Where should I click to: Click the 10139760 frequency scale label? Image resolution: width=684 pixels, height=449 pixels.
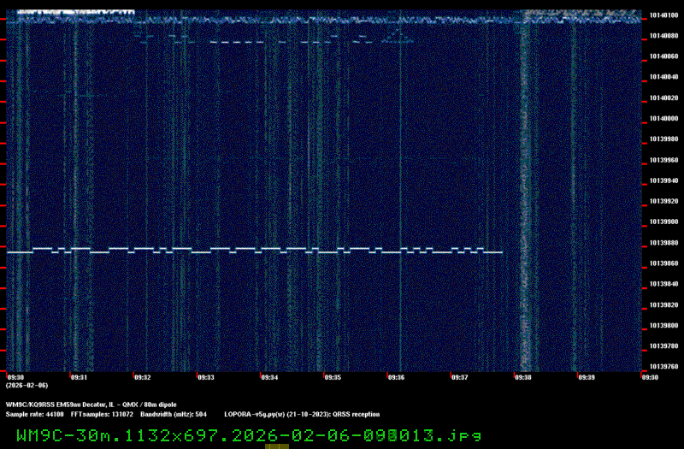[663, 367]
